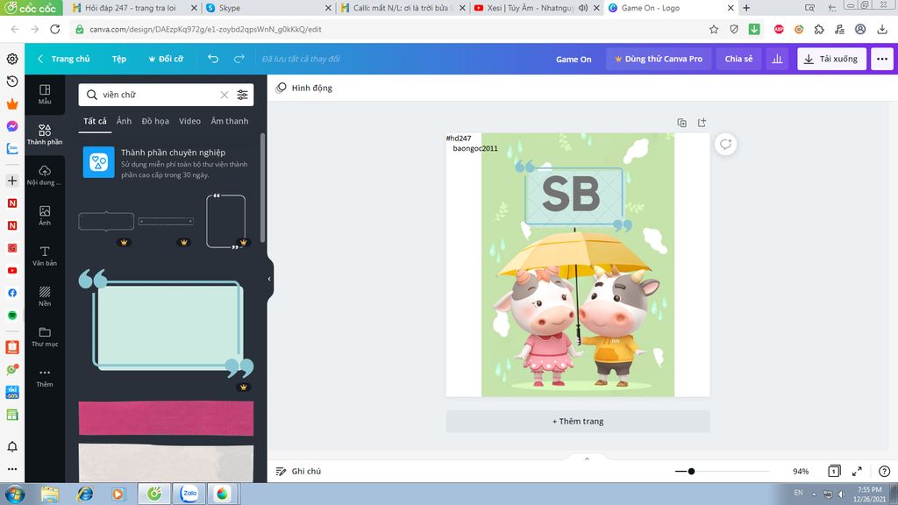Screen dimensions: 898x505
Task: Open the Thư mục folders panel
Action: coord(45,337)
